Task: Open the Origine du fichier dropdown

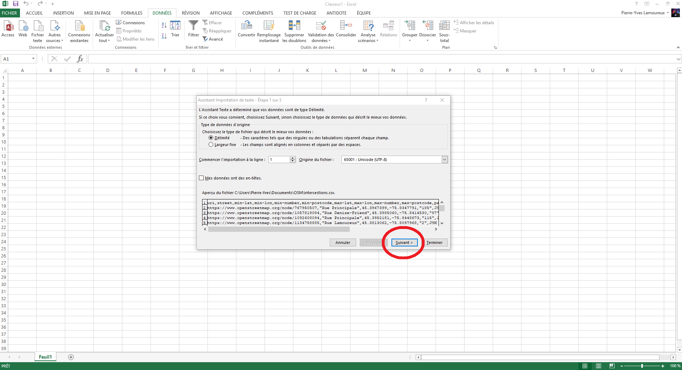Action: pos(444,160)
